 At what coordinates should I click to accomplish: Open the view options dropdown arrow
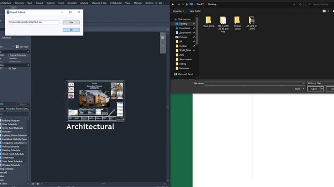(328, 11)
